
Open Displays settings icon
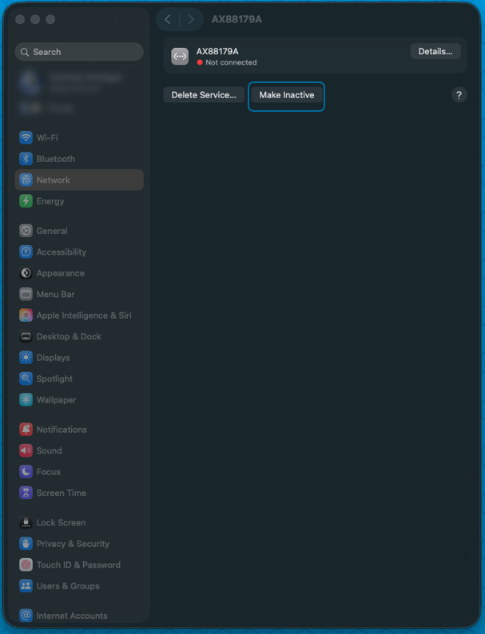pyautogui.click(x=26, y=358)
